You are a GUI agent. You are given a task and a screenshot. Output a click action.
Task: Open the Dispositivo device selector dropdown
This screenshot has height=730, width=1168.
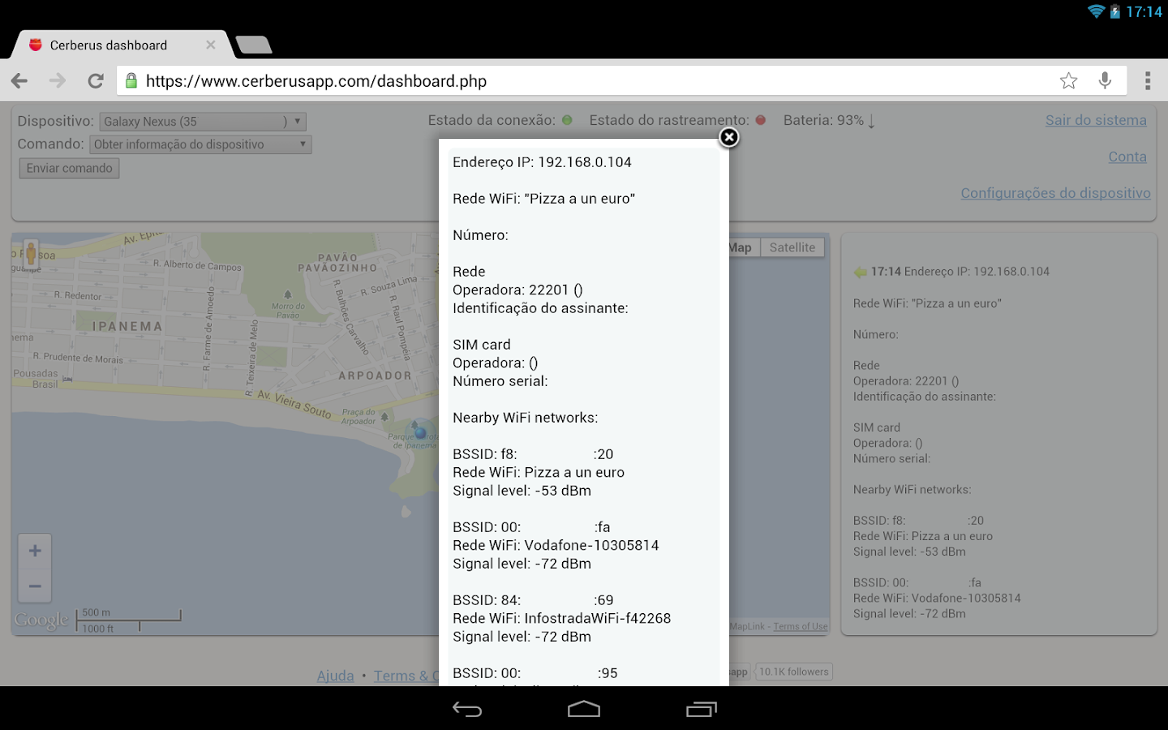pyautogui.click(x=201, y=121)
